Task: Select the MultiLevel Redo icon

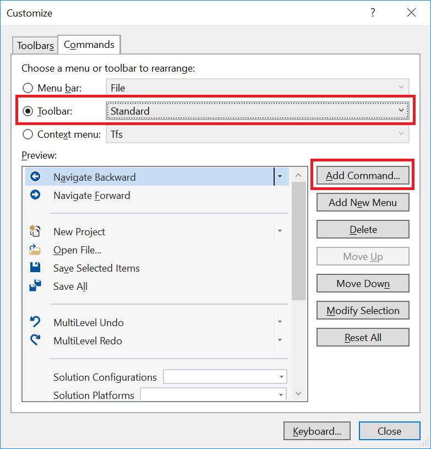Action: [x=35, y=340]
